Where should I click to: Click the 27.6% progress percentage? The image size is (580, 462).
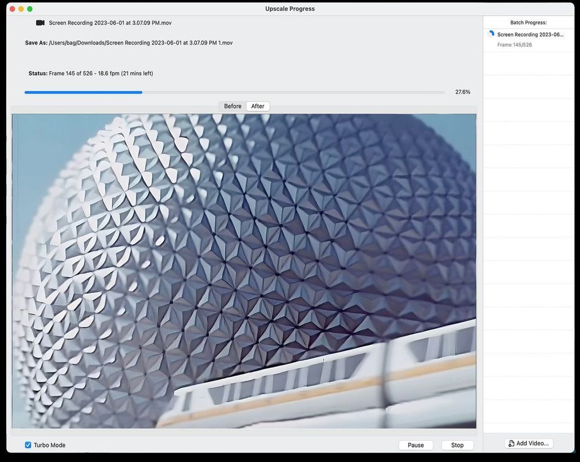click(x=462, y=92)
